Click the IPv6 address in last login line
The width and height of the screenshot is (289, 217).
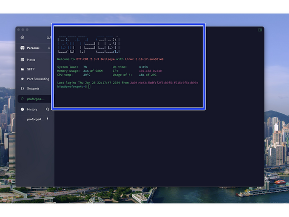click(x=164, y=83)
